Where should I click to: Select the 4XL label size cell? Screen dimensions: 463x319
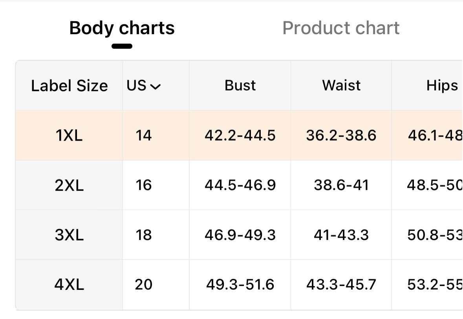tap(69, 284)
